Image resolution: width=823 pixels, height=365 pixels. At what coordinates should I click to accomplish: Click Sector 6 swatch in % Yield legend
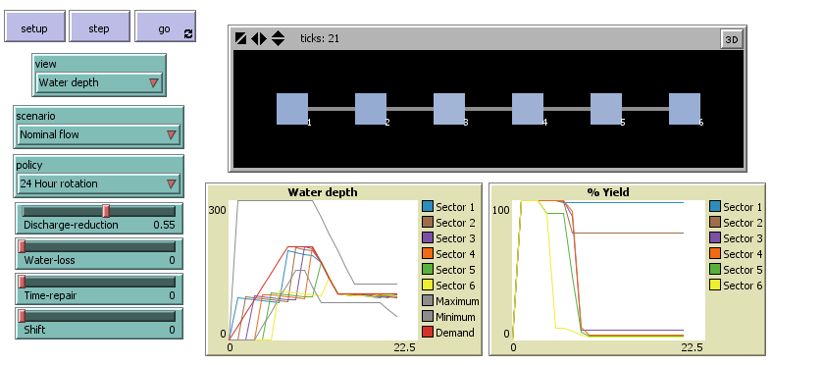715,286
